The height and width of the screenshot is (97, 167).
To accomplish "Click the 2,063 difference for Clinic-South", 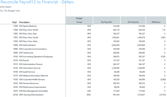I will (x=163, y=38).
